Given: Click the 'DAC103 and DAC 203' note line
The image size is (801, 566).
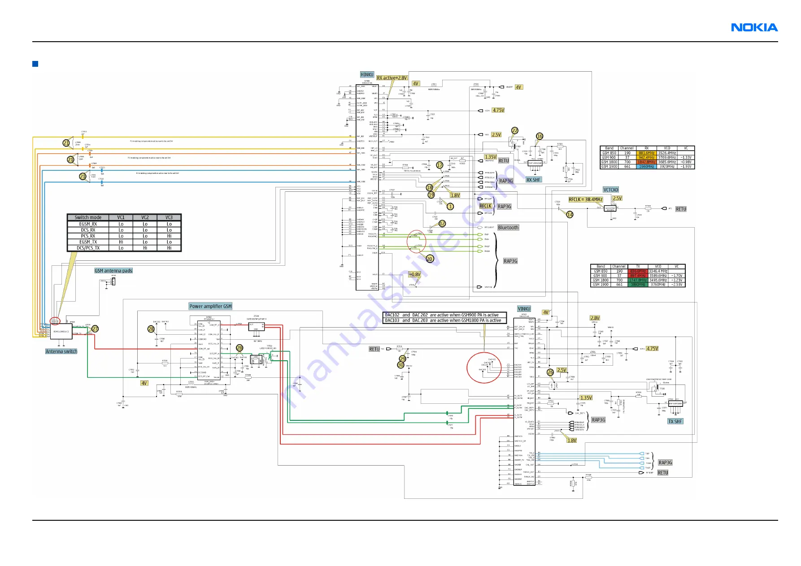Looking at the screenshot, I should click(x=443, y=320).
